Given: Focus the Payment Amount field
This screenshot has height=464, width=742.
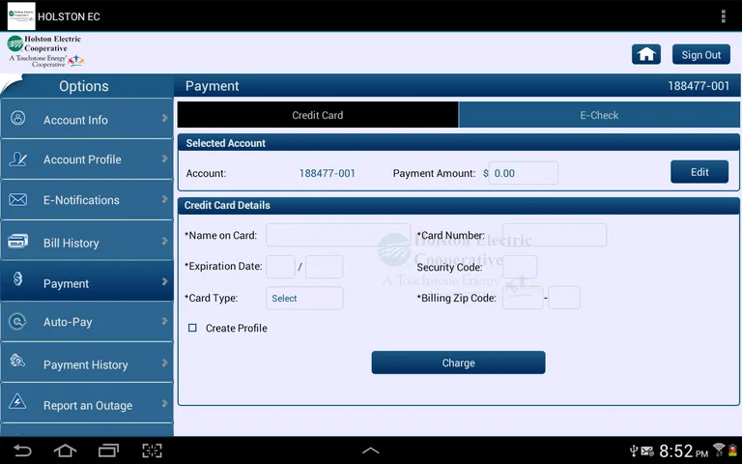Looking at the screenshot, I should (x=523, y=173).
